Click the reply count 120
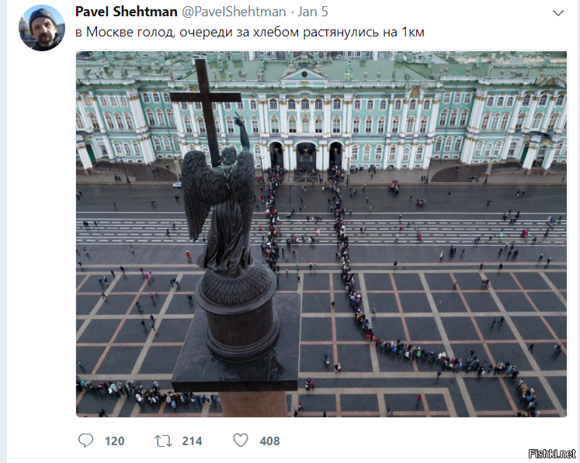Image resolution: width=580 pixels, height=463 pixels. tap(115, 441)
